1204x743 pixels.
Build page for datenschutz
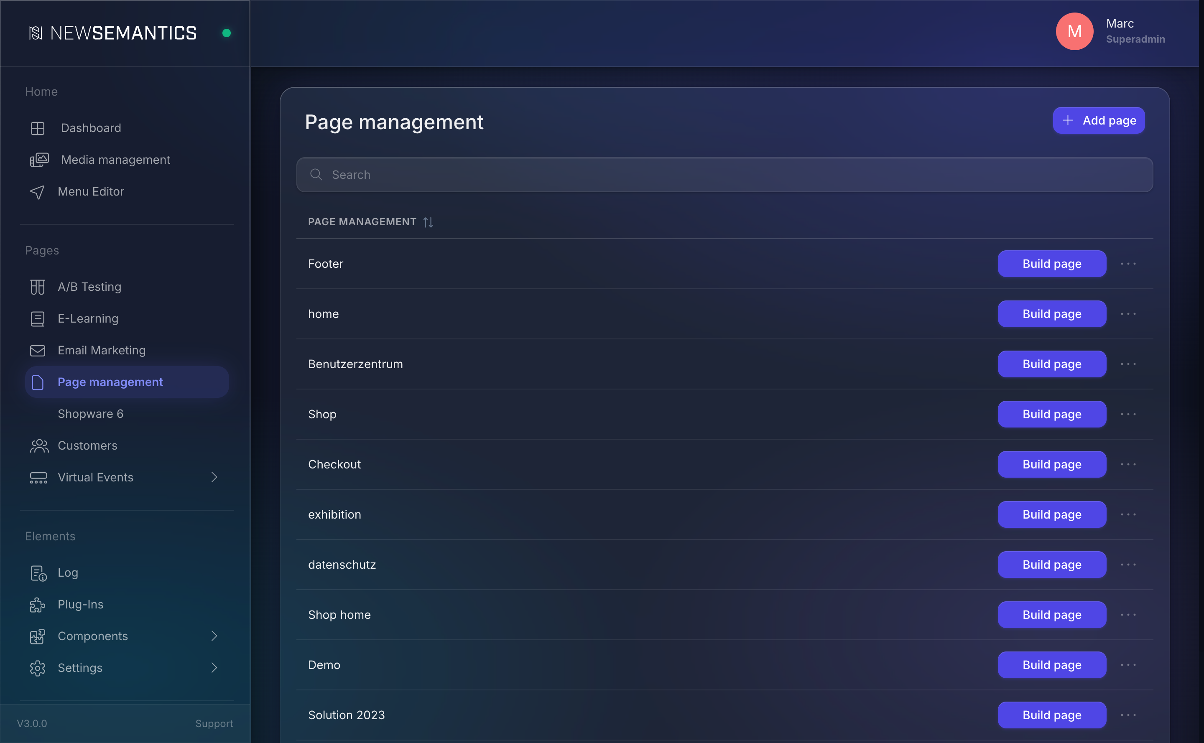[x=1052, y=565]
